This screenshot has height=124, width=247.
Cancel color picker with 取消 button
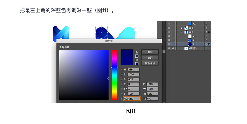(x=150, y=58)
